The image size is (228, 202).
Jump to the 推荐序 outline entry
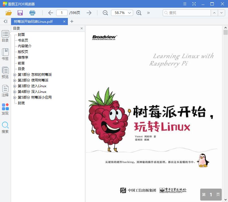(23, 57)
